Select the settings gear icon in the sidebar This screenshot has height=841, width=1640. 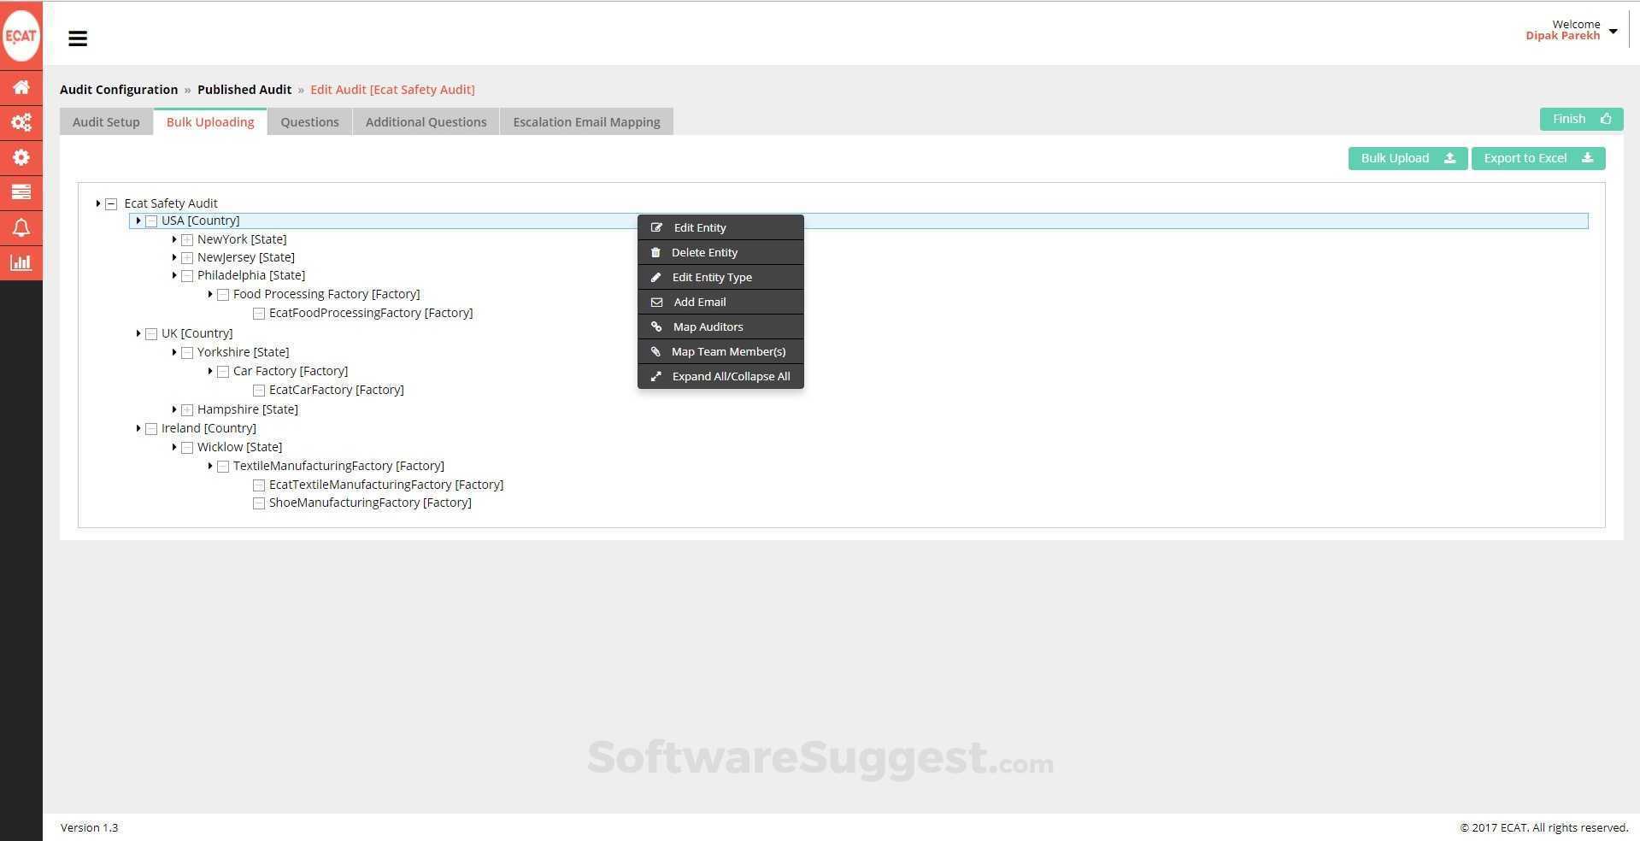[x=21, y=157]
